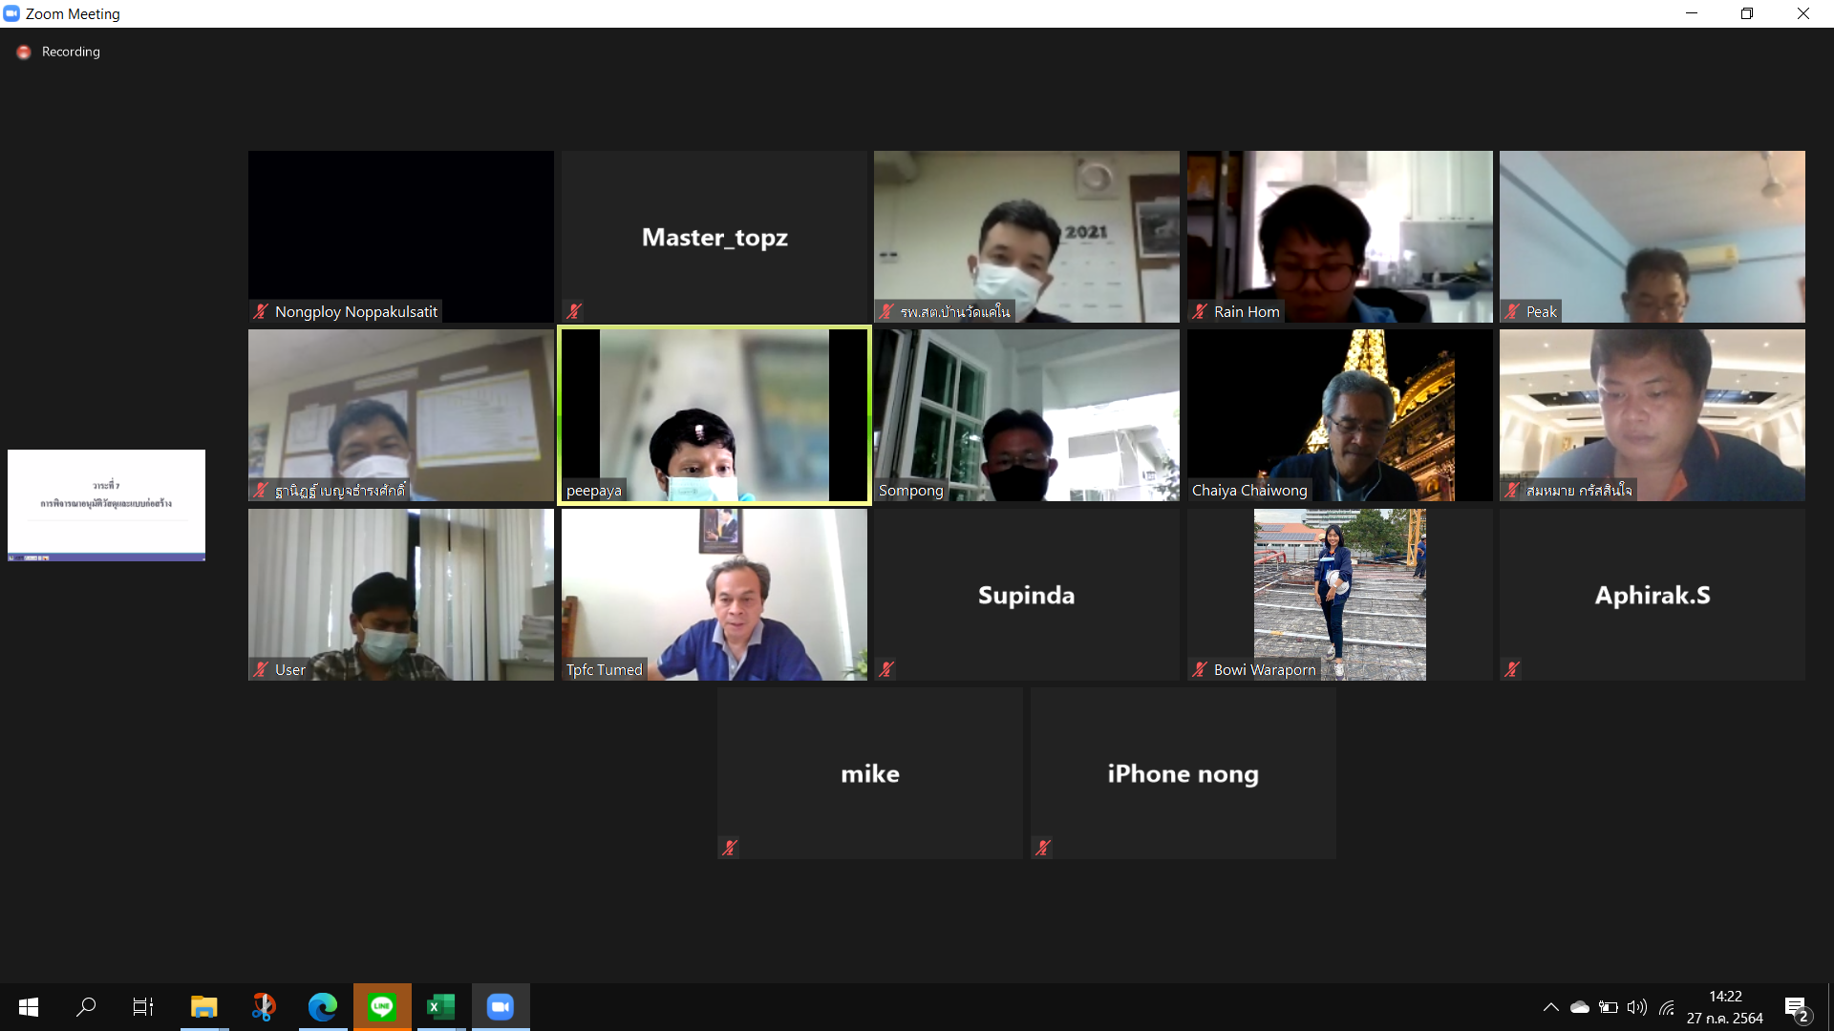Open Windows Task View button
1834x1031 pixels.
(x=143, y=1006)
